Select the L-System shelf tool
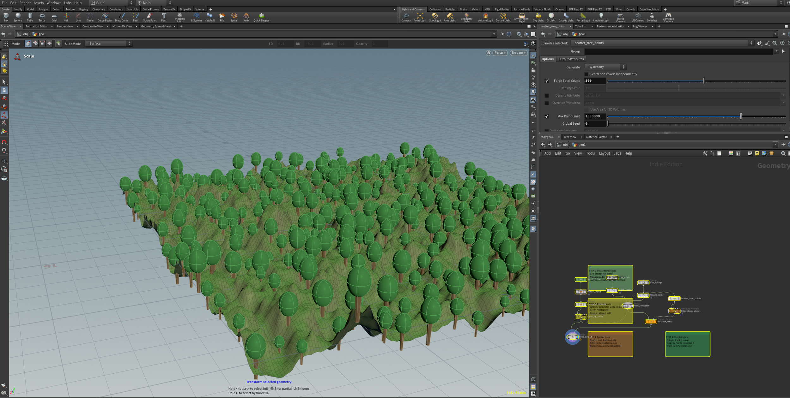 click(196, 17)
